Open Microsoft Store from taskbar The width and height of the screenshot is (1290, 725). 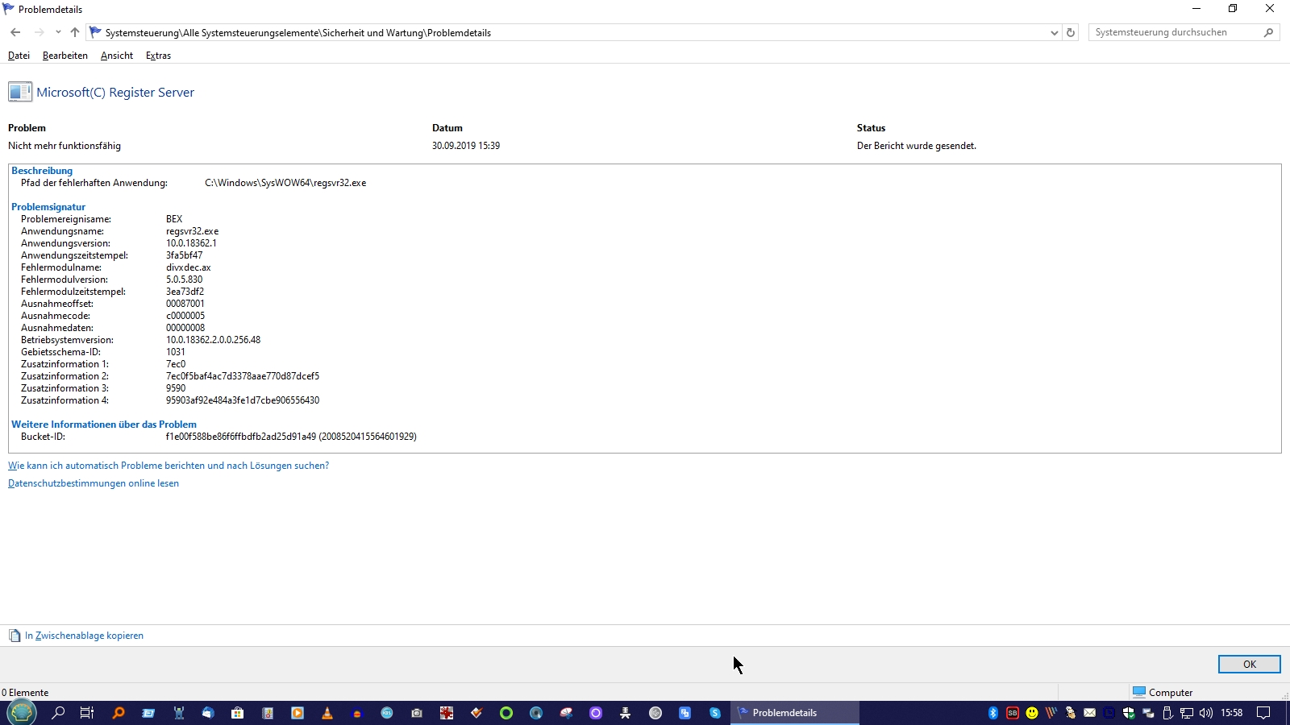pos(237,713)
